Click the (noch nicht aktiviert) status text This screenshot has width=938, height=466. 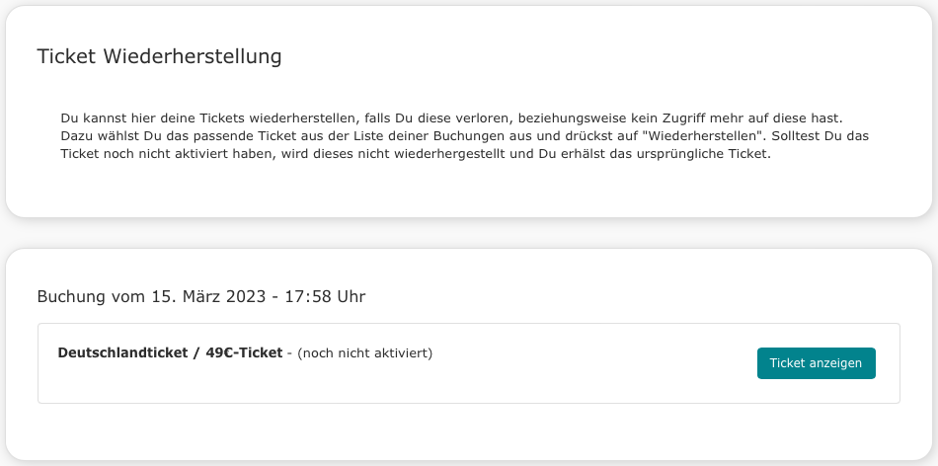364,352
